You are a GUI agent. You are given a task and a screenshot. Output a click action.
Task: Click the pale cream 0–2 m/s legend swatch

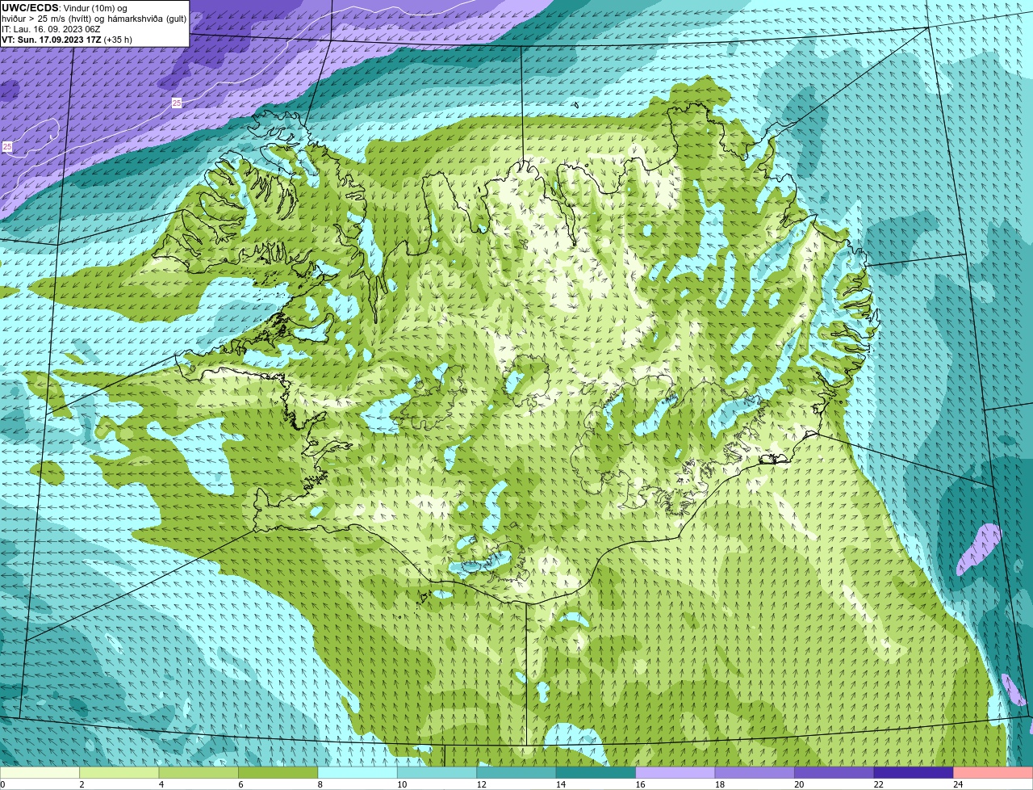coord(40,772)
